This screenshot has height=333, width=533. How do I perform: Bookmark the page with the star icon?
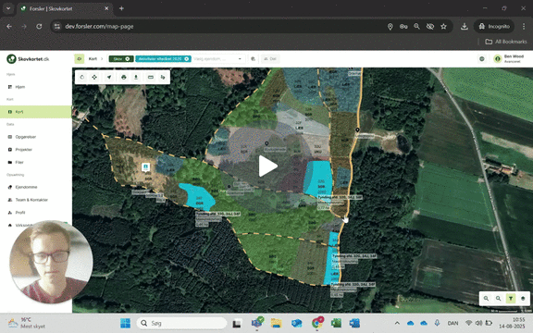click(x=443, y=26)
